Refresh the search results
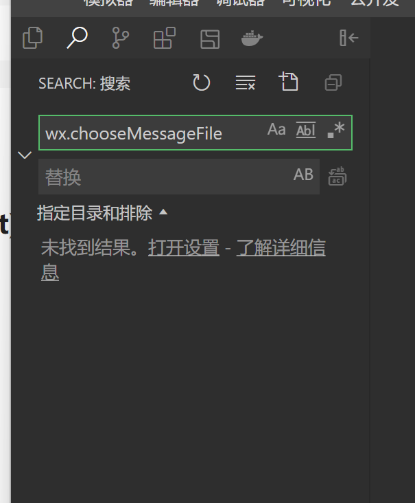Screen dimensions: 415x503 coord(202,82)
